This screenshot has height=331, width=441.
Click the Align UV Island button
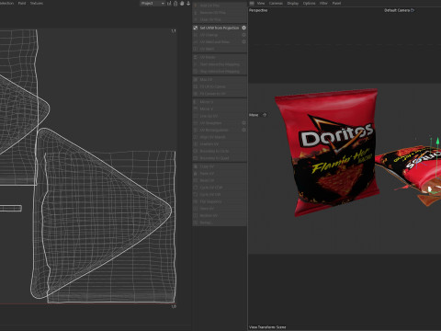(220, 137)
